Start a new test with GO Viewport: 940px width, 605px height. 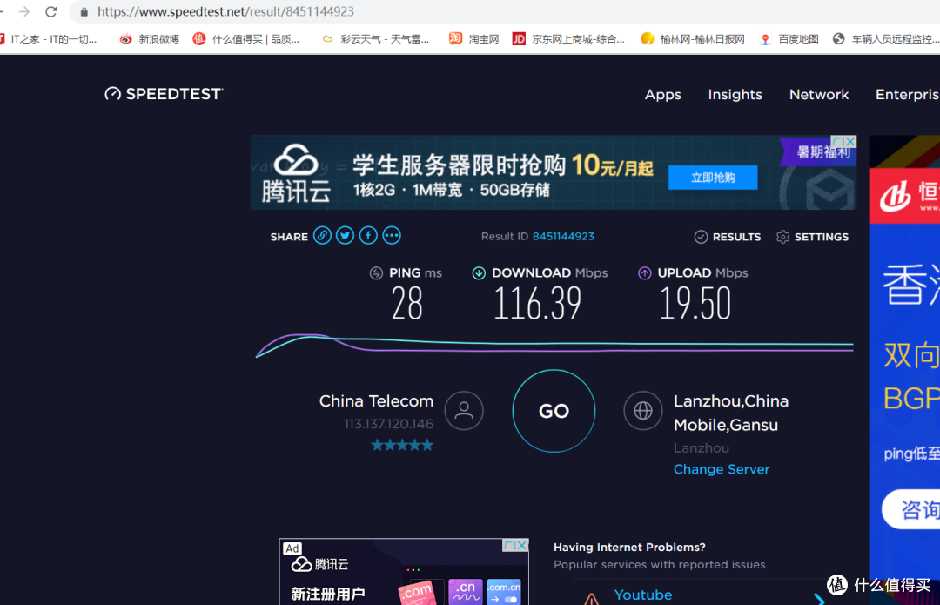pyautogui.click(x=554, y=411)
